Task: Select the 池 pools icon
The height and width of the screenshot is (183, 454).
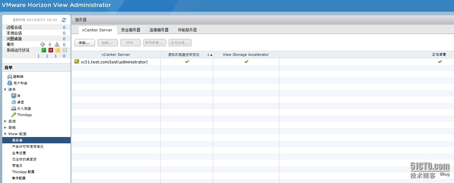Action: [14, 95]
